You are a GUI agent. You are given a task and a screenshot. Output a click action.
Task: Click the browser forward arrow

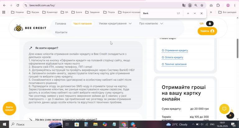pyautogui.click(x=11, y=5)
